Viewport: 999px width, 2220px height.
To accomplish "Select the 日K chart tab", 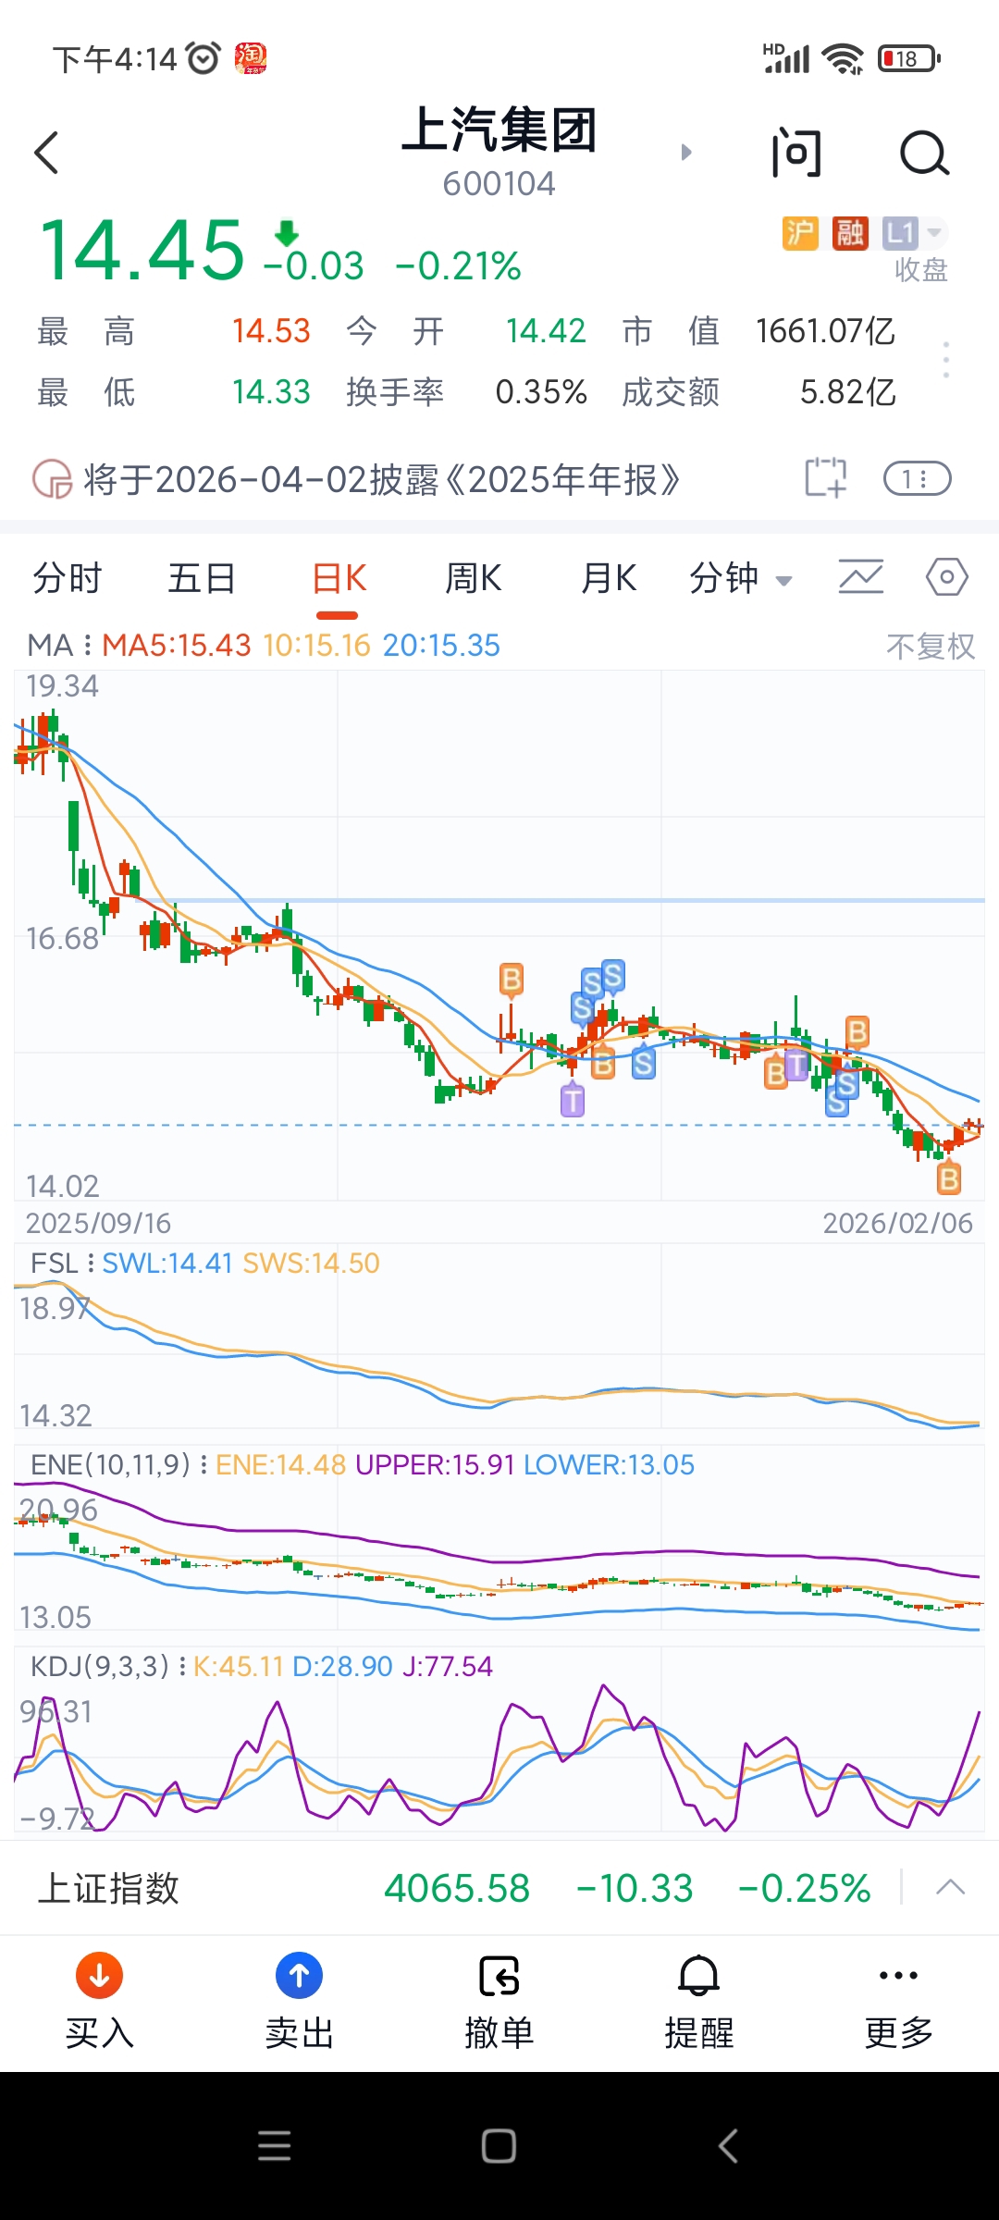I will point(339,579).
